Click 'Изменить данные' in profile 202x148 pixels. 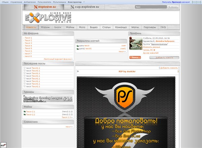click(151, 47)
